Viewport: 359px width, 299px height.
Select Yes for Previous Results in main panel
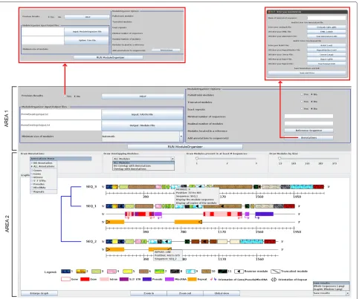point(65,96)
